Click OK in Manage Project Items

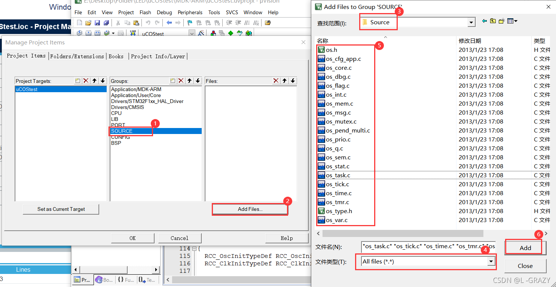[x=132, y=238]
